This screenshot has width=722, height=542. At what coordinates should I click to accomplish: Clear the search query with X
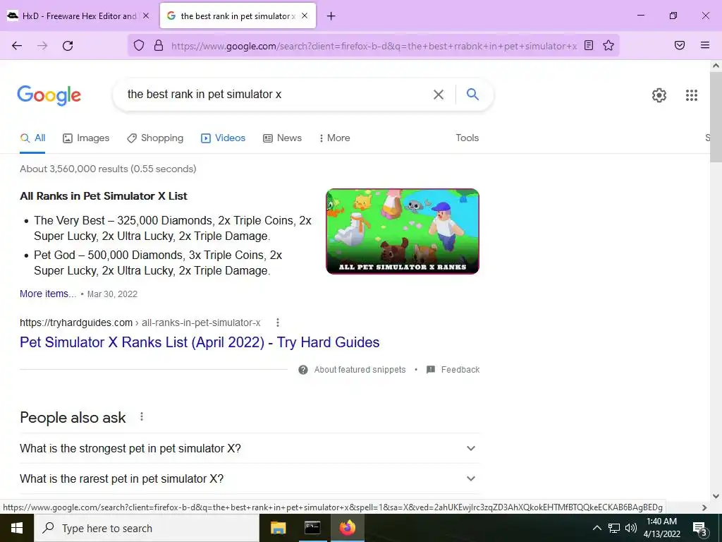pyautogui.click(x=439, y=95)
